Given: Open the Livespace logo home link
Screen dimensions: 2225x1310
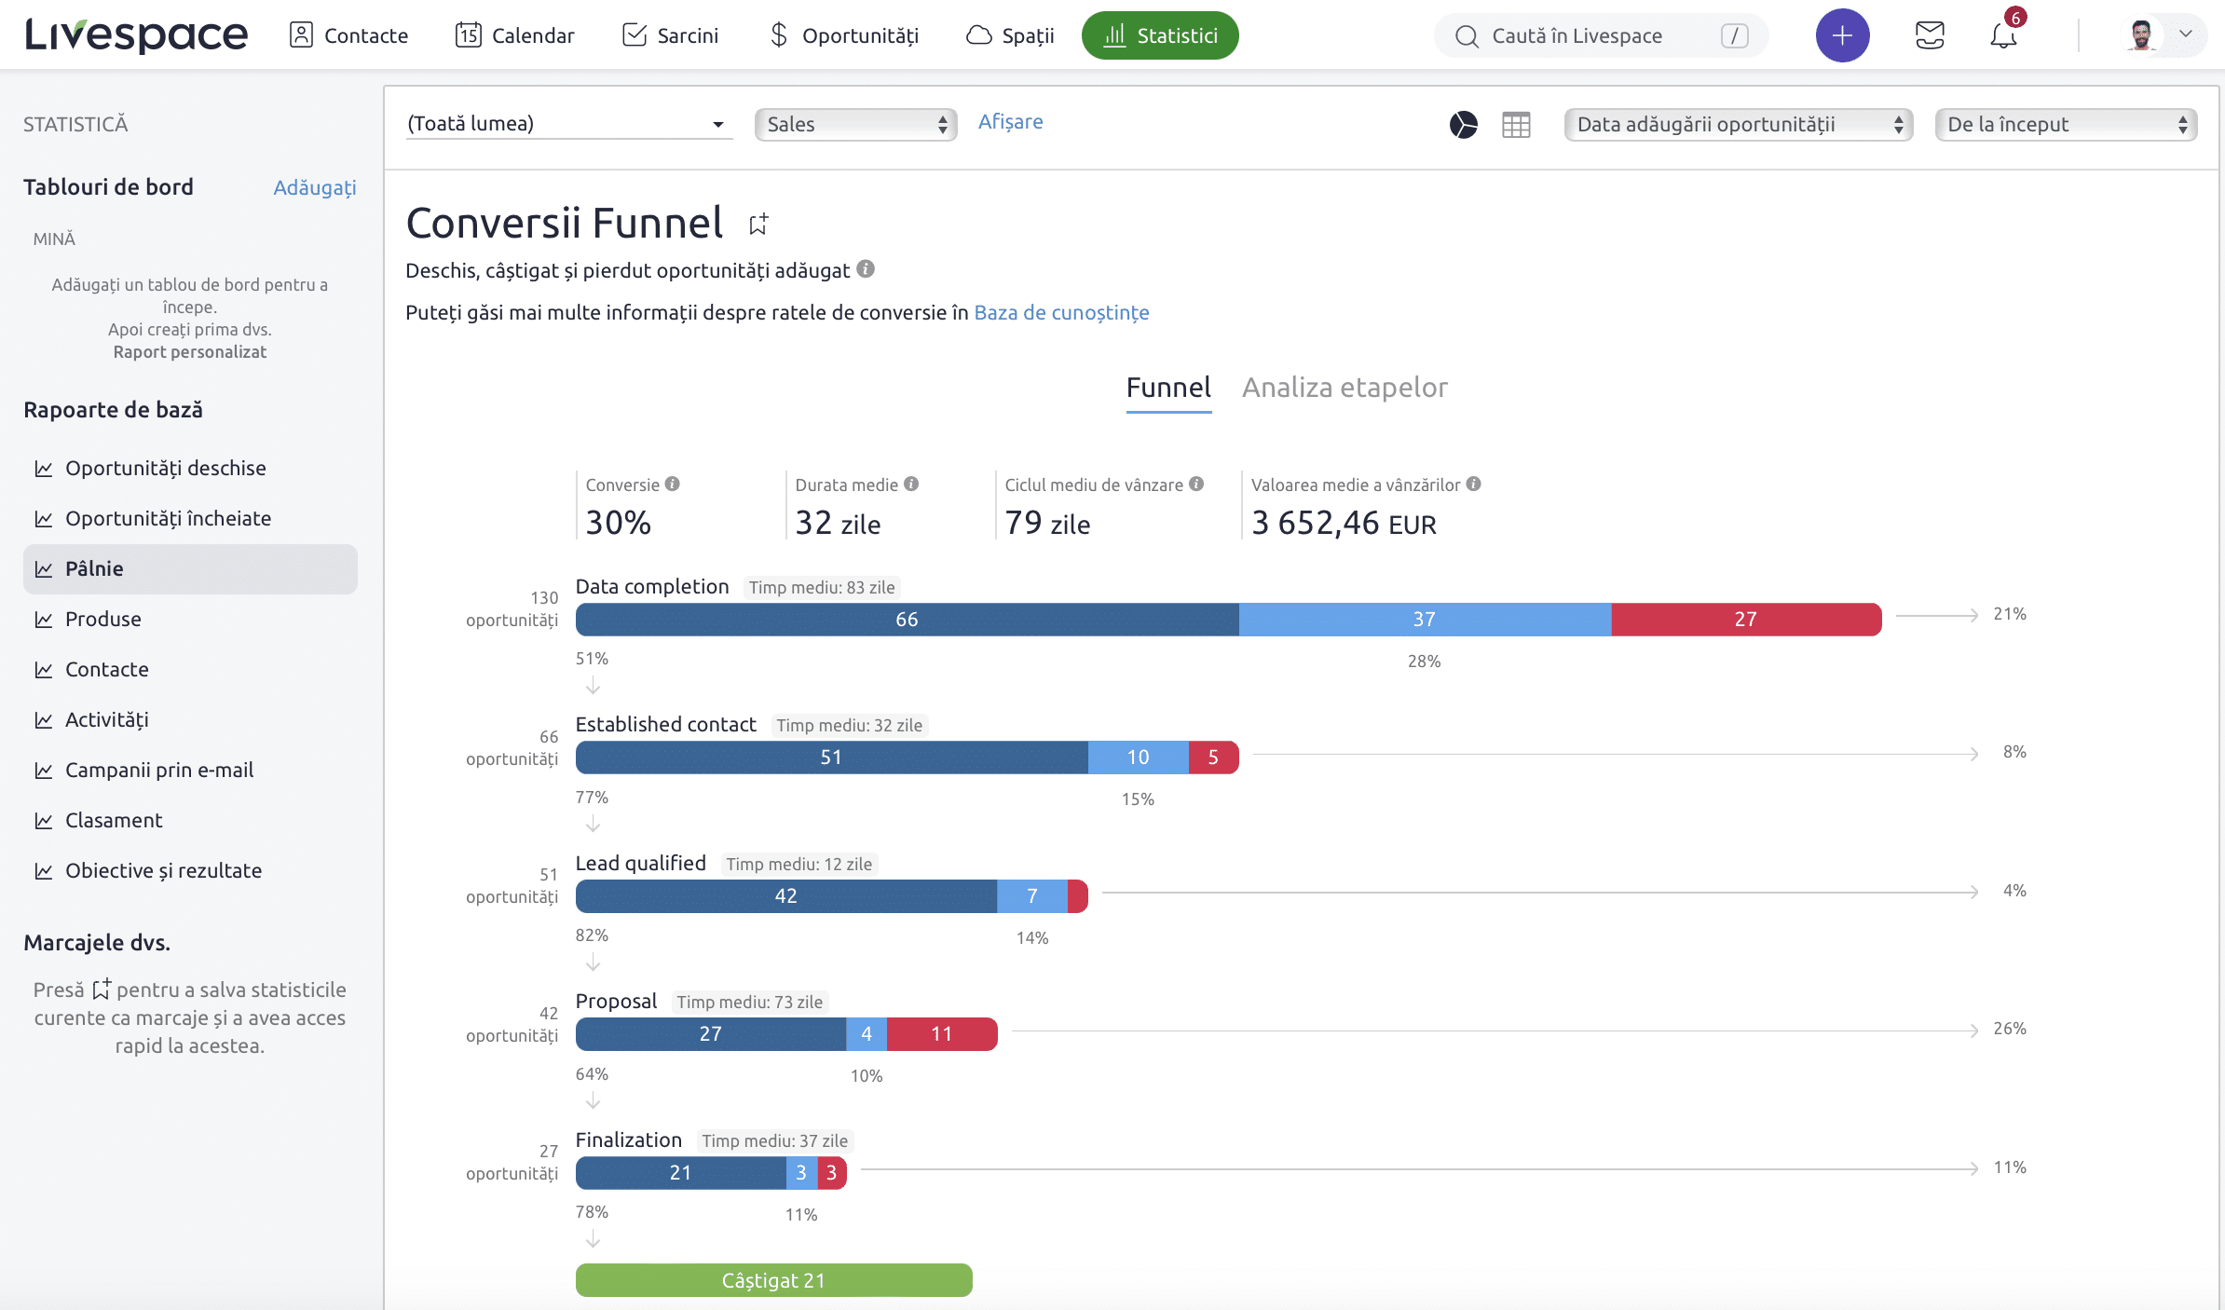Looking at the screenshot, I should pos(136,35).
